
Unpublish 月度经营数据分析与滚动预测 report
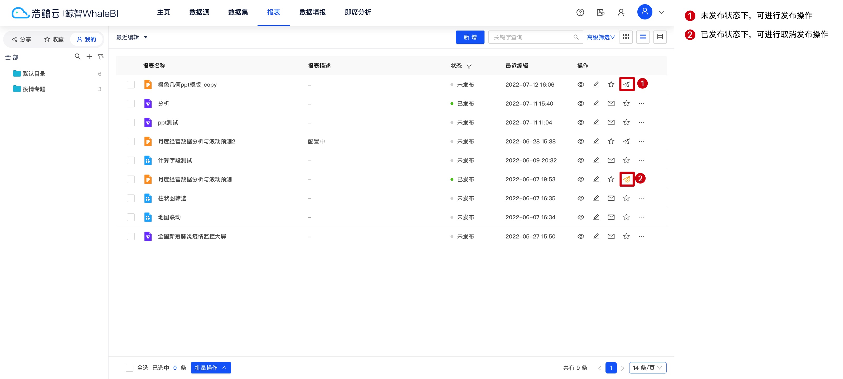point(626,179)
